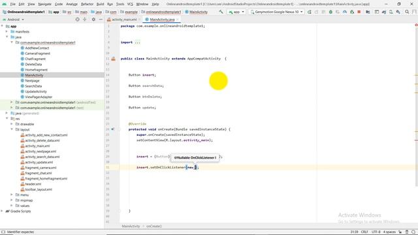Click Attach Debugger to Android Process icon
This screenshot has width=418, height=235.
352,12
